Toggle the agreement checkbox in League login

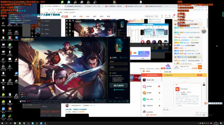point(110,76)
